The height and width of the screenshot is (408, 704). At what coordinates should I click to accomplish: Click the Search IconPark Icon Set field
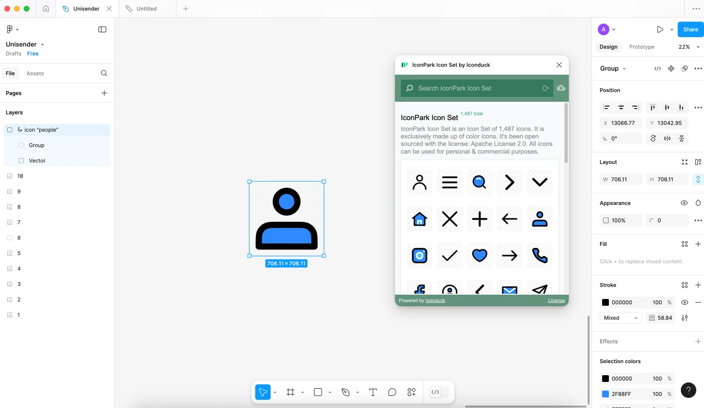click(476, 88)
